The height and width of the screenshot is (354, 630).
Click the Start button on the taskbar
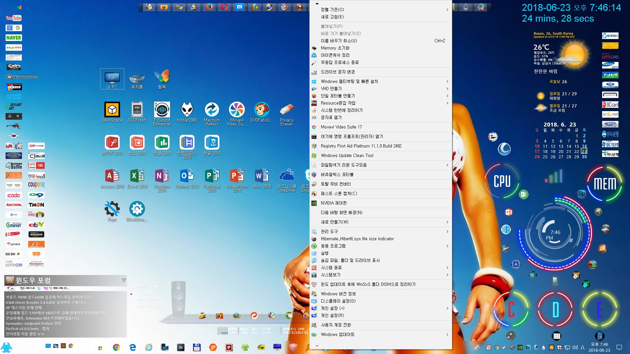pos(100,348)
